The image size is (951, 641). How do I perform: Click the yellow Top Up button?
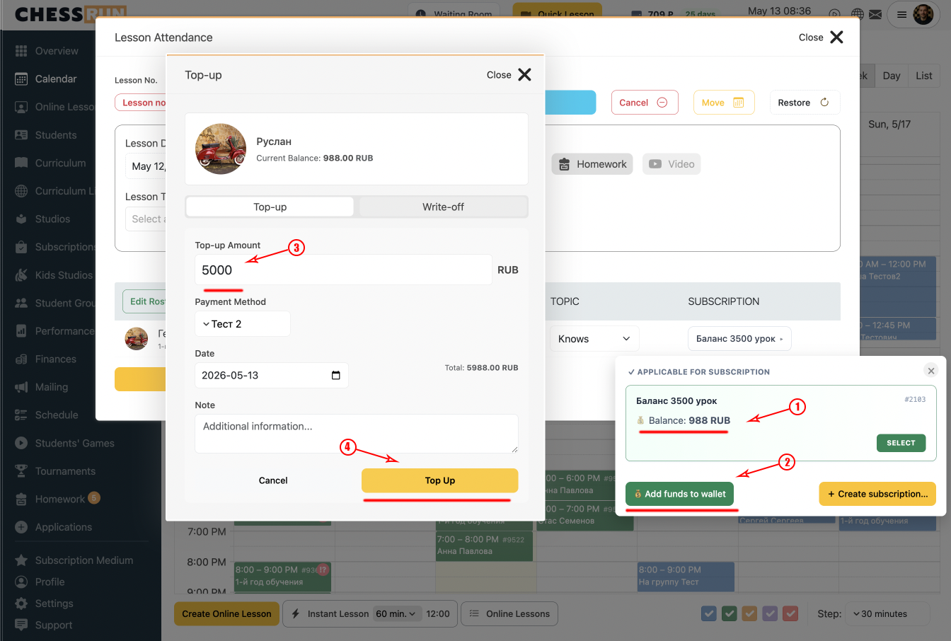(x=440, y=480)
